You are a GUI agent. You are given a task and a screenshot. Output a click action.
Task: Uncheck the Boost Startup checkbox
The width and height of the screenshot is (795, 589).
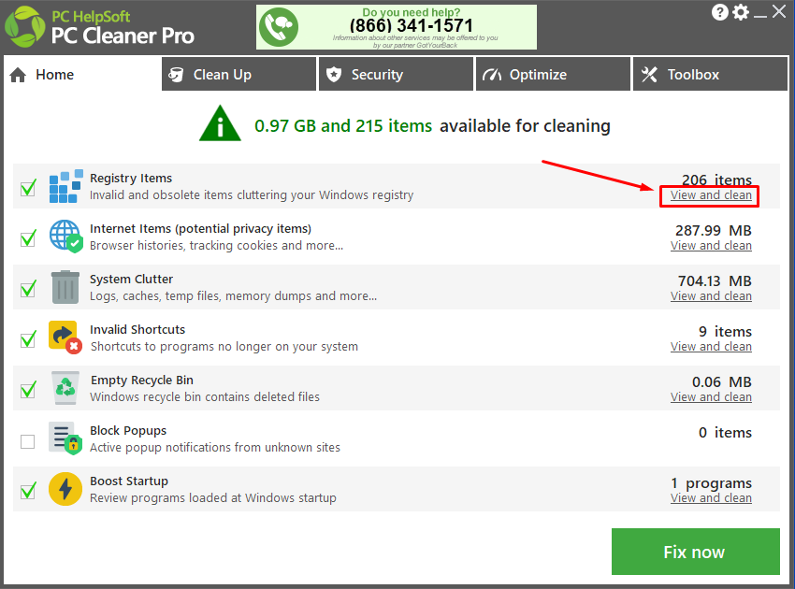click(28, 491)
